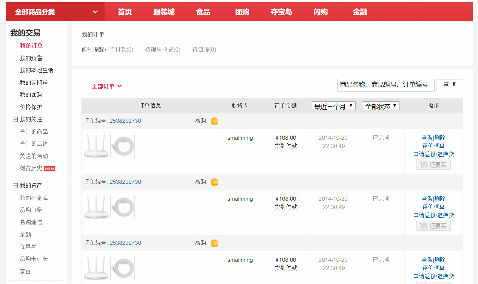Open the 全部订单 filter dropdown
Image resolution: width=478 pixels, height=284 pixels.
click(x=106, y=86)
